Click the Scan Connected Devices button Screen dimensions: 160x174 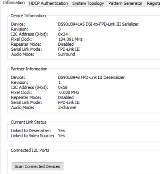pyautogui.click(x=37, y=166)
